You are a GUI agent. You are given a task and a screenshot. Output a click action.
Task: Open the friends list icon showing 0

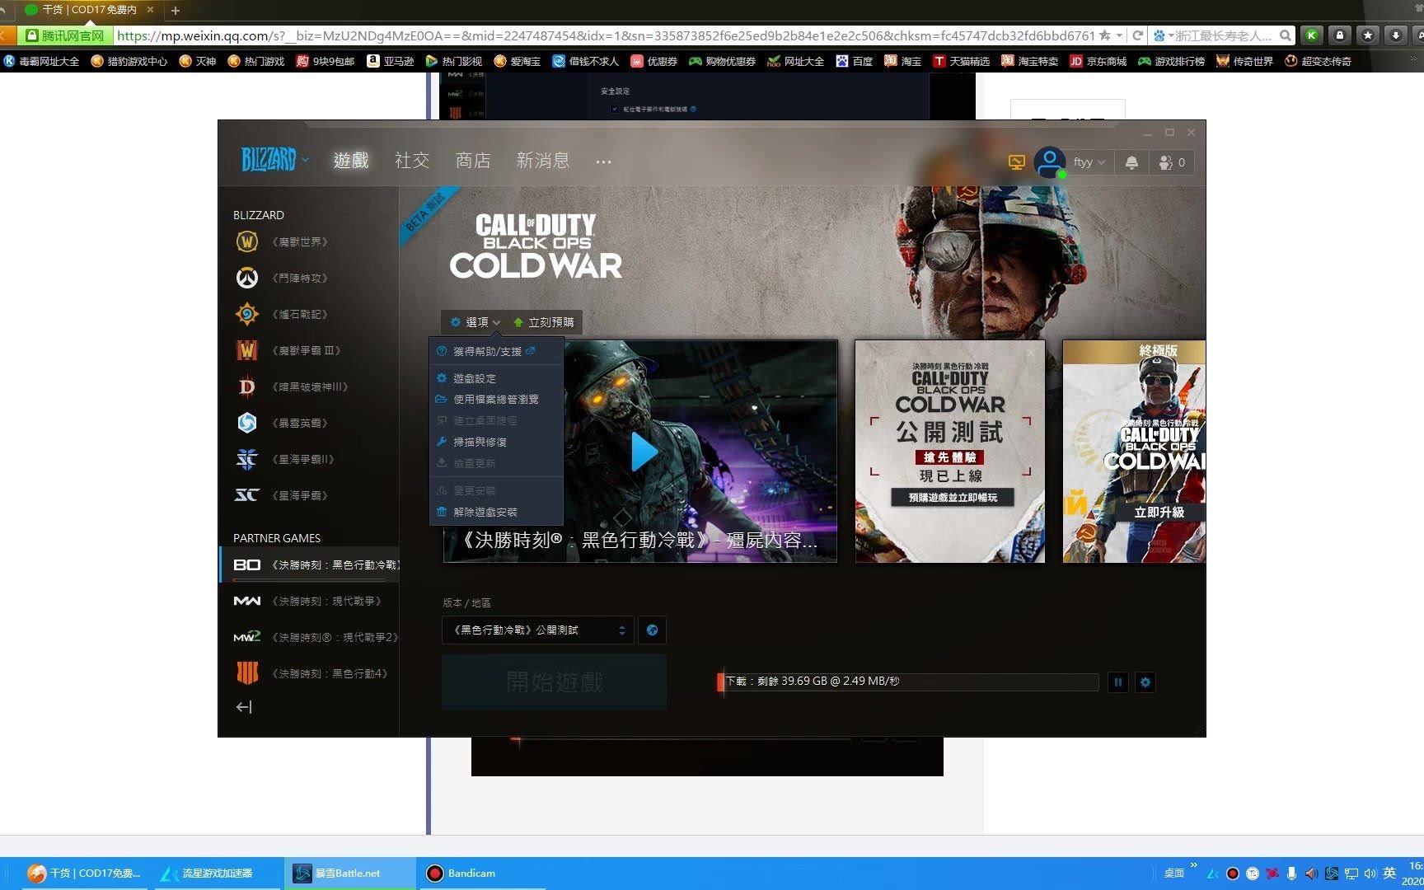point(1171,162)
